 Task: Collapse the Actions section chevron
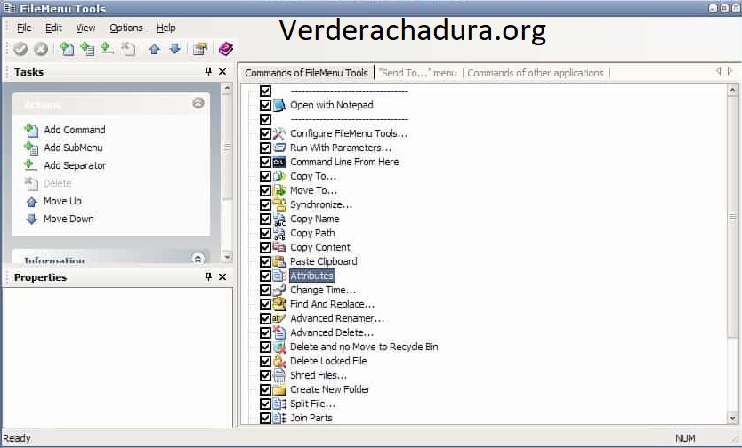tap(198, 102)
